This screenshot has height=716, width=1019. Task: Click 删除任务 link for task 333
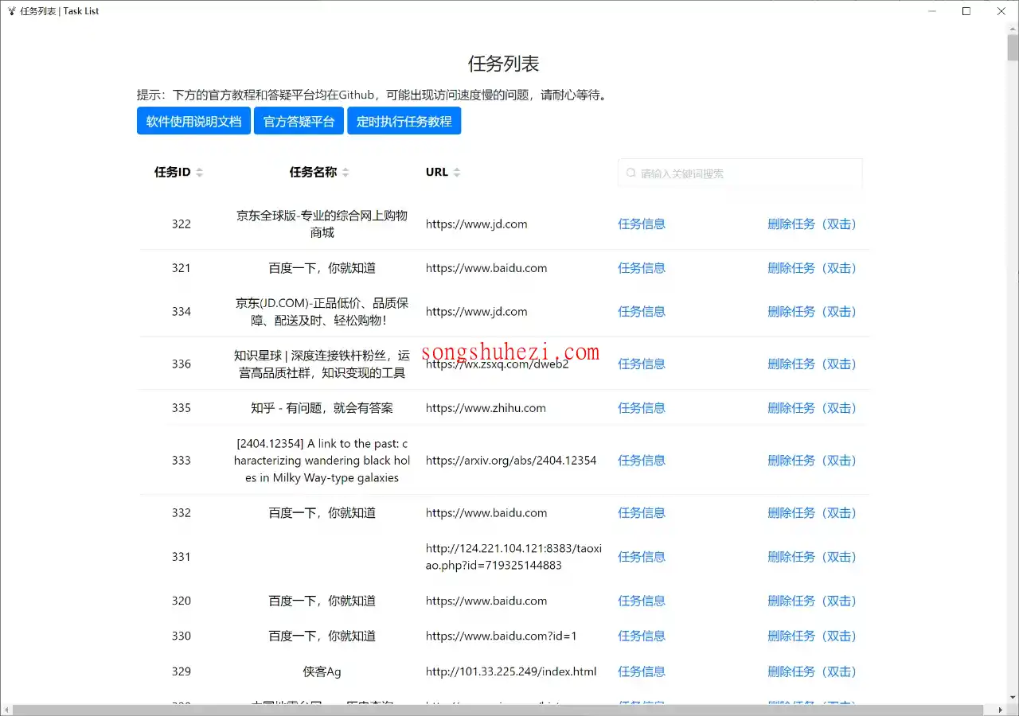click(x=814, y=461)
